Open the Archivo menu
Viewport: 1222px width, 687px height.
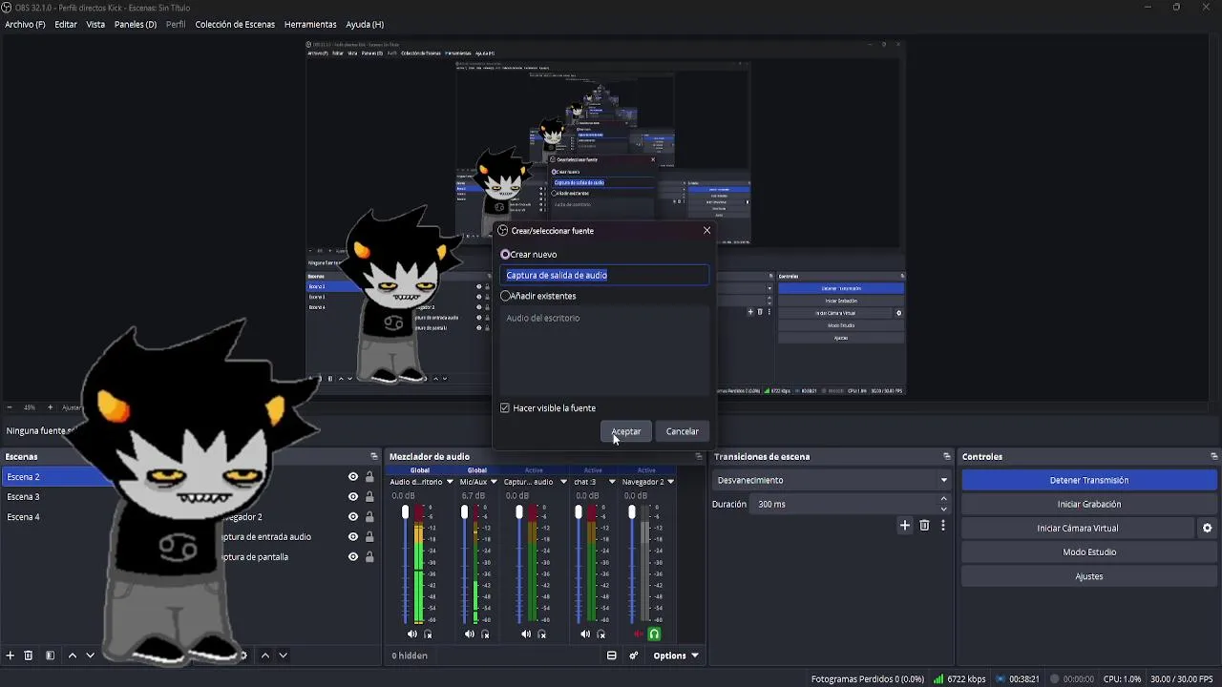tap(25, 24)
